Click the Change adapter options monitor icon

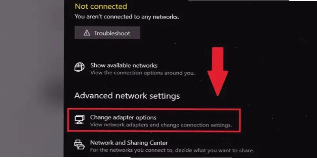79,119
